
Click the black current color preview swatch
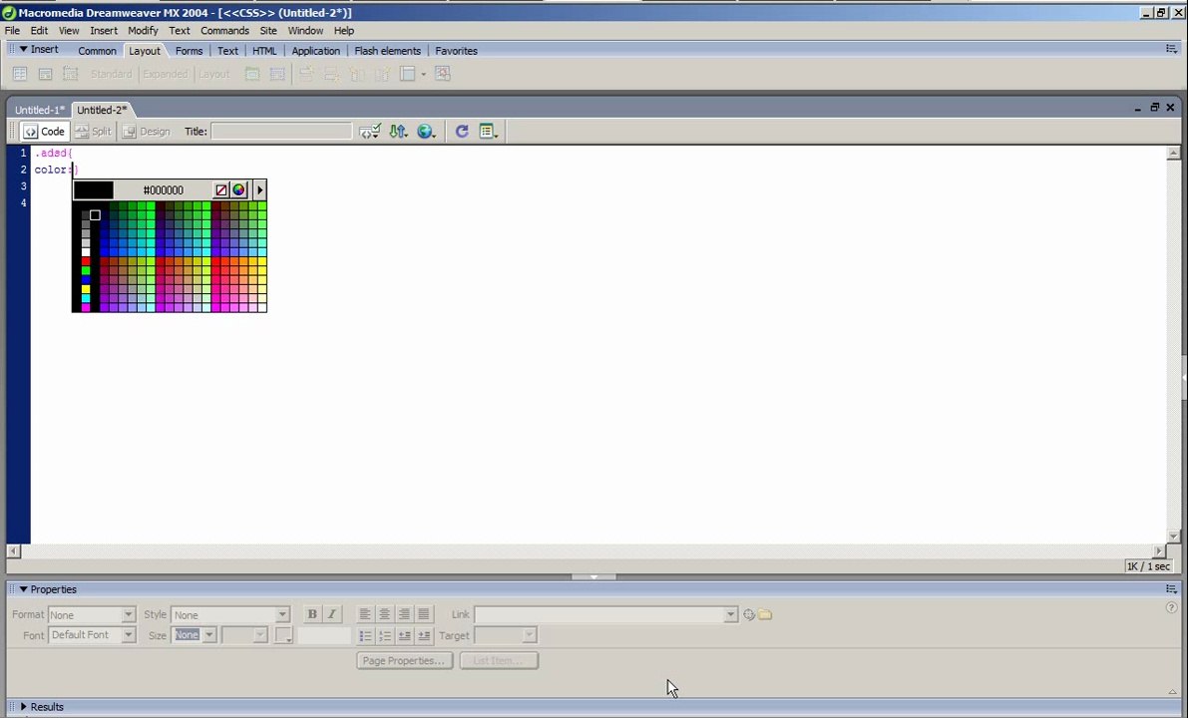click(x=94, y=190)
